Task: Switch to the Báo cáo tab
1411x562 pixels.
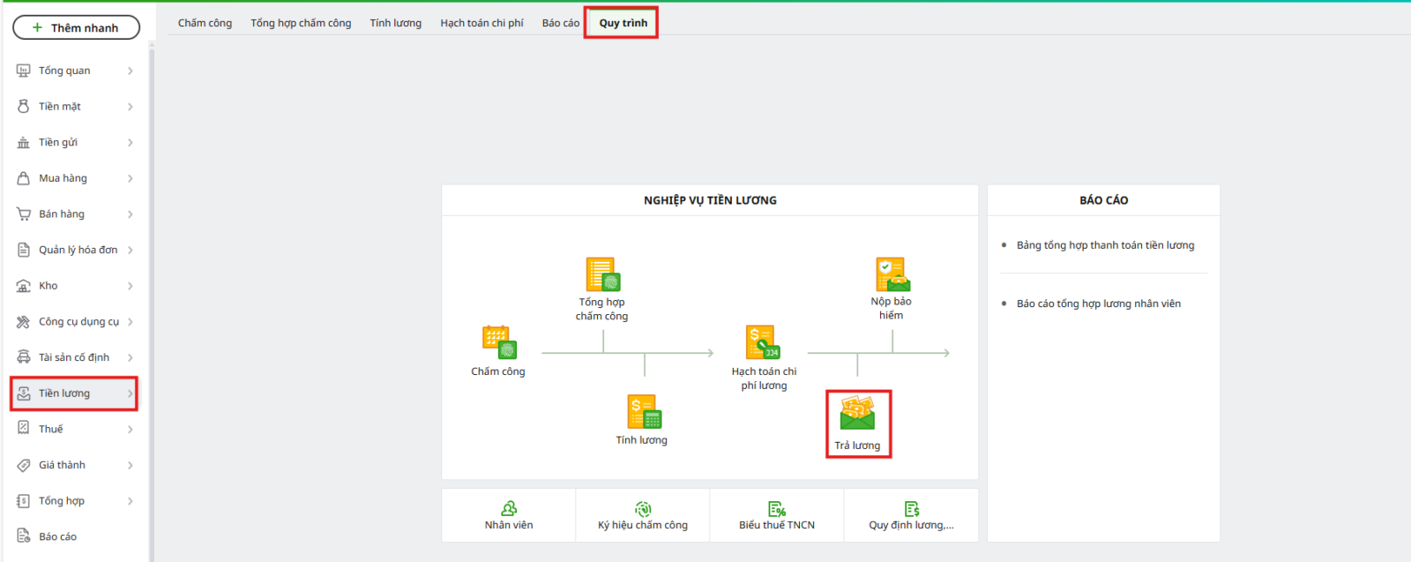Action: tap(560, 23)
